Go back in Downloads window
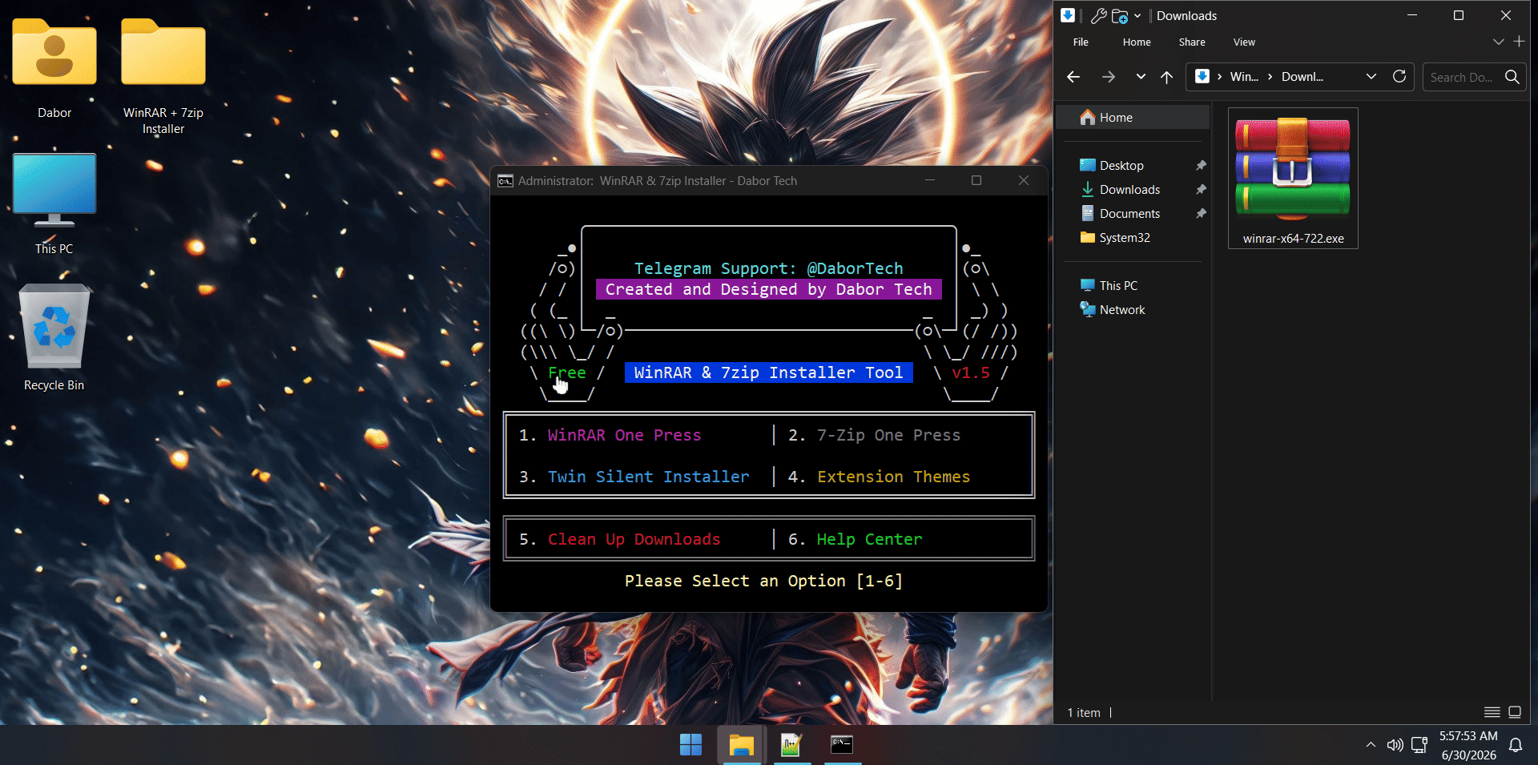The height and width of the screenshot is (765, 1538). [1073, 77]
